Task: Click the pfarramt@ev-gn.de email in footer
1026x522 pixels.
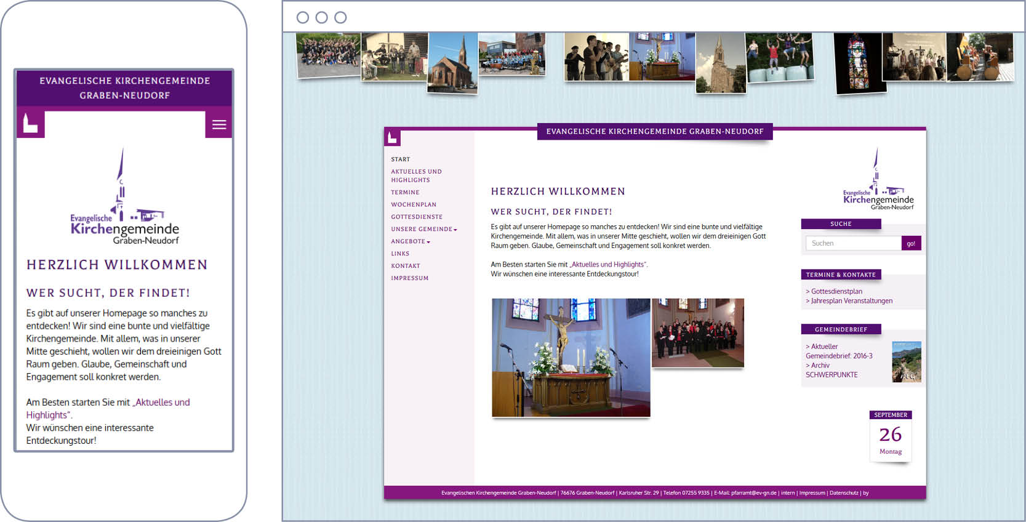Action: coord(754,493)
